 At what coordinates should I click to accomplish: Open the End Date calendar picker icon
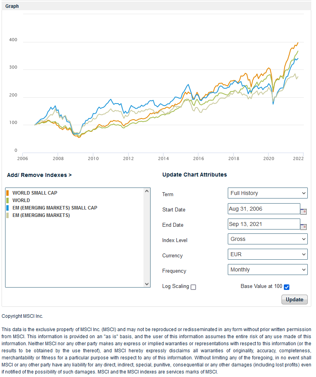tap(303, 227)
